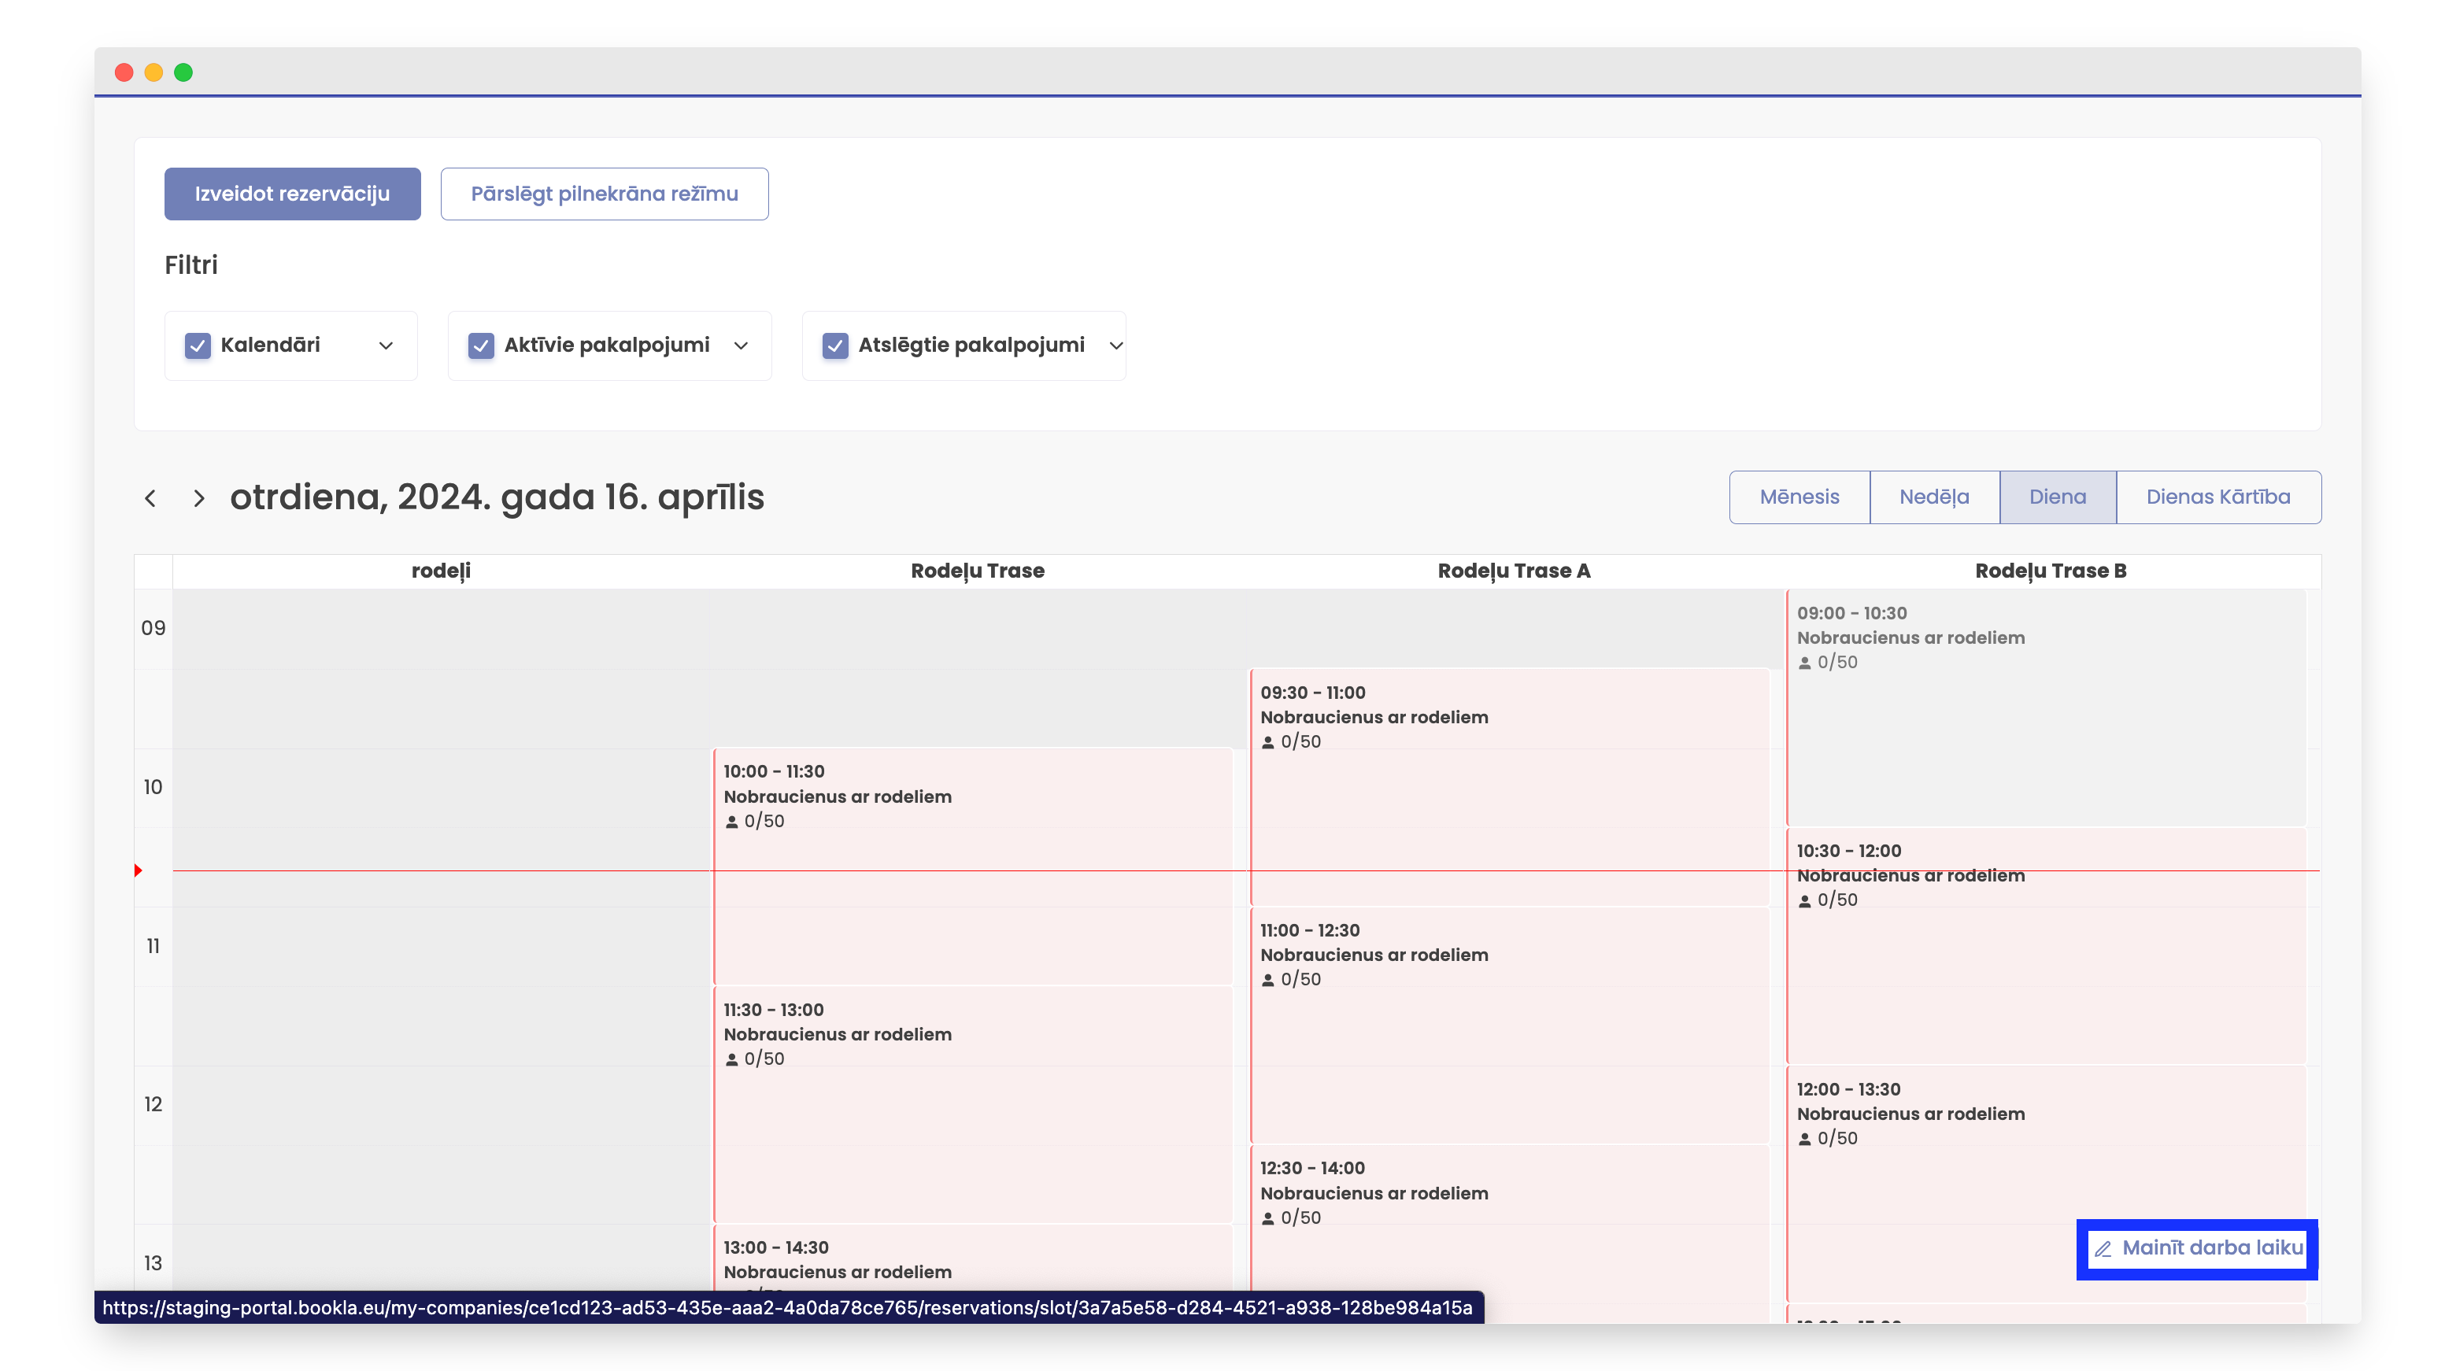Click pencil icon beside Mainīt darba laiku
This screenshot has height=1371, width=2456.
point(2103,1248)
